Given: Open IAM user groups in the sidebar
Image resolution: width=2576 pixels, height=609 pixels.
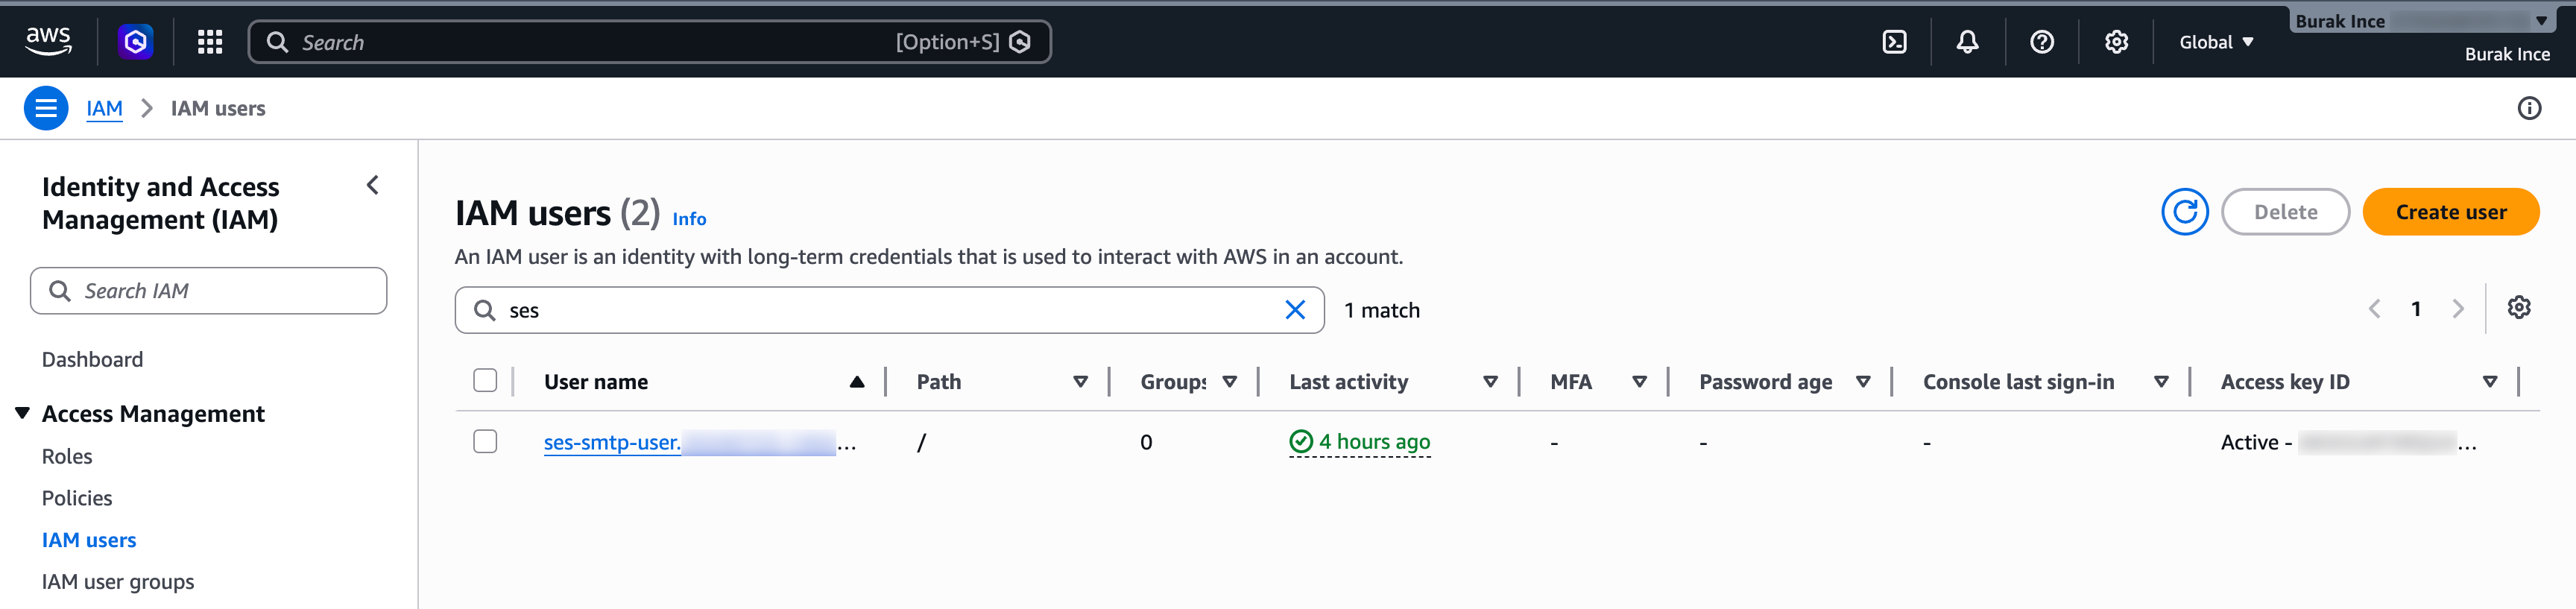Looking at the screenshot, I should (x=118, y=583).
